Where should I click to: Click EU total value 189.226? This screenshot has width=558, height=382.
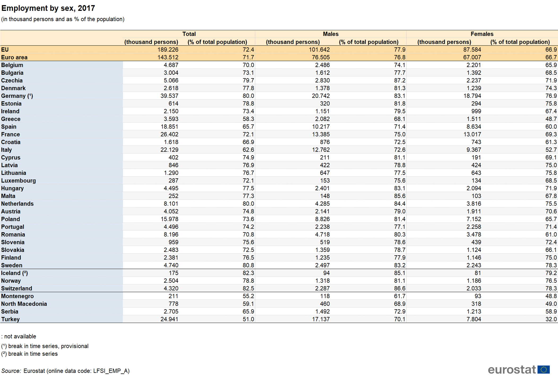168,50
